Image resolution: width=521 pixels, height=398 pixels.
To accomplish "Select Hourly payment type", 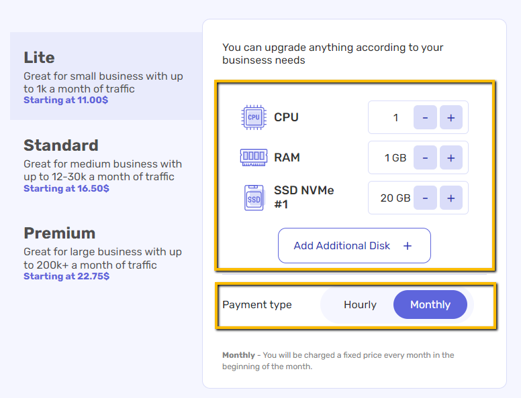I will pos(360,304).
